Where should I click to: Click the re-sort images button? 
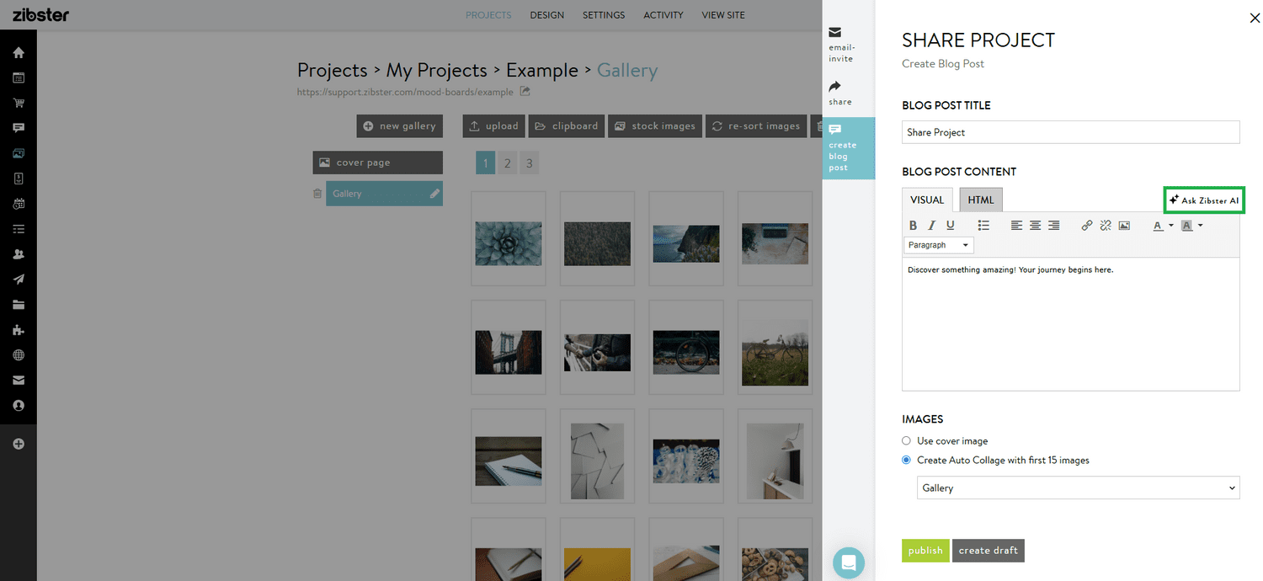click(756, 126)
